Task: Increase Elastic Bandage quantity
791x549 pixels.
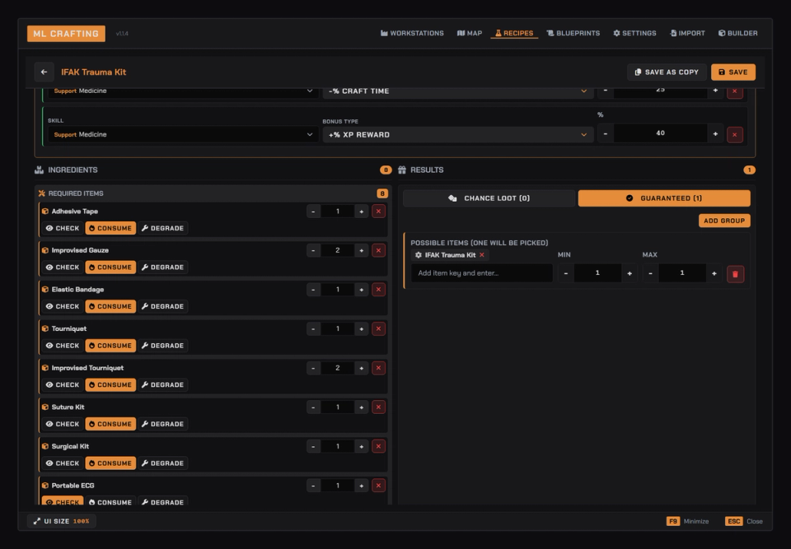Action: pyautogui.click(x=361, y=290)
